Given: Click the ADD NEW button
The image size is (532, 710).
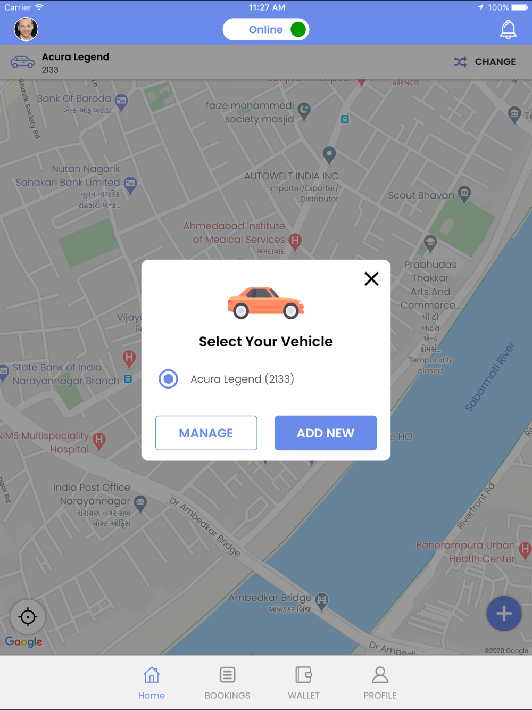Looking at the screenshot, I should click(326, 433).
